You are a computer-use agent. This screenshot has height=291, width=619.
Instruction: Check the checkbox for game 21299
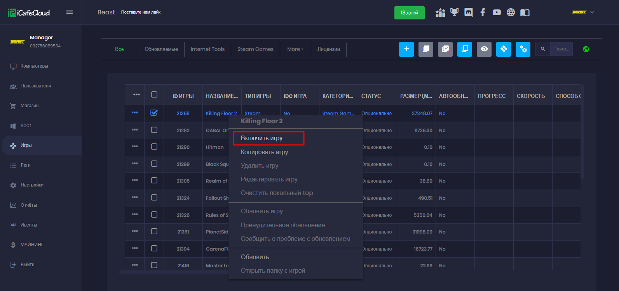tap(154, 164)
